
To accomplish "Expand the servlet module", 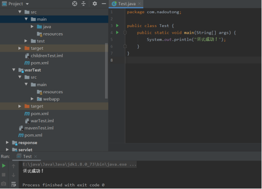I will point(7,150).
